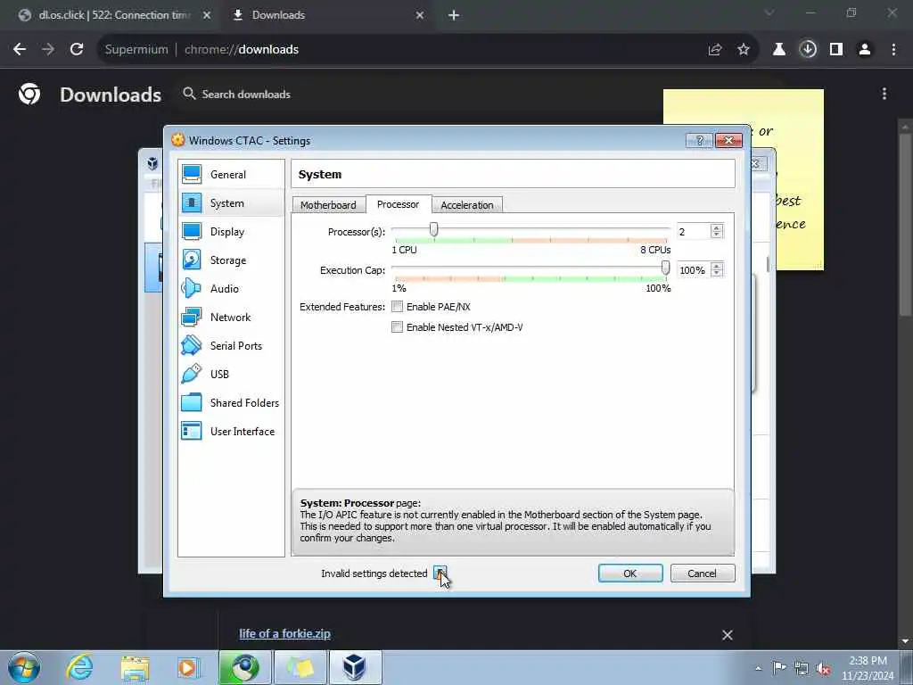Show hidden tray icons arrow
The image size is (913, 685).
click(x=758, y=669)
